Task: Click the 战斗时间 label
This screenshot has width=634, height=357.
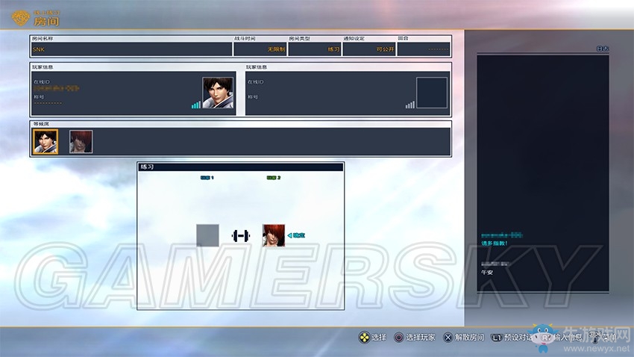Action: pos(245,38)
